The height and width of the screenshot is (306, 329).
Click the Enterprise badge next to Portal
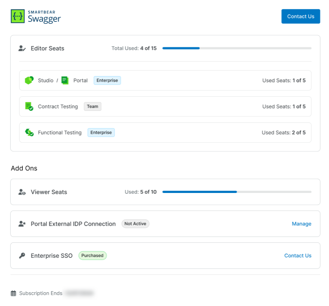107,80
